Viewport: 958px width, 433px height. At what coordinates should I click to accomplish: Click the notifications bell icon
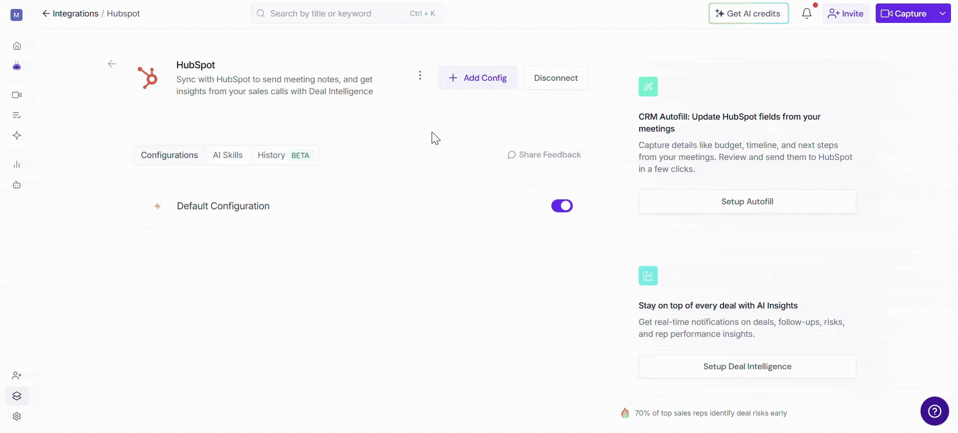(x=807, y=13)
